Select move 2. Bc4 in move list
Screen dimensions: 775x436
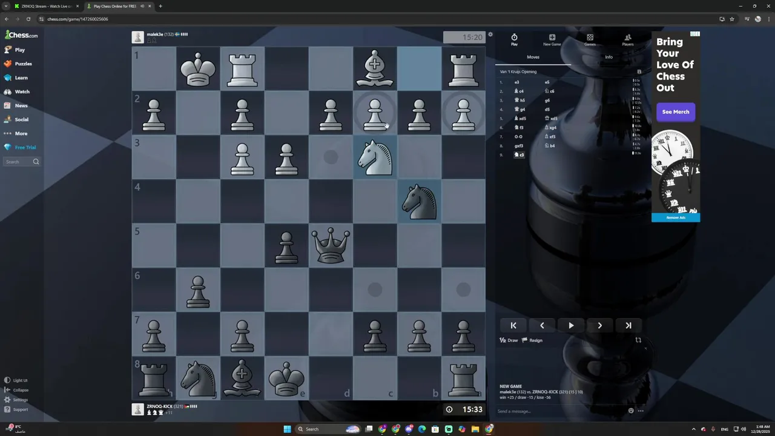click(519, 91)
